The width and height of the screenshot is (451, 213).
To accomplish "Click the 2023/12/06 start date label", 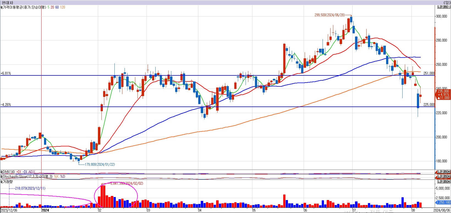I will click(x=9, y=211).
